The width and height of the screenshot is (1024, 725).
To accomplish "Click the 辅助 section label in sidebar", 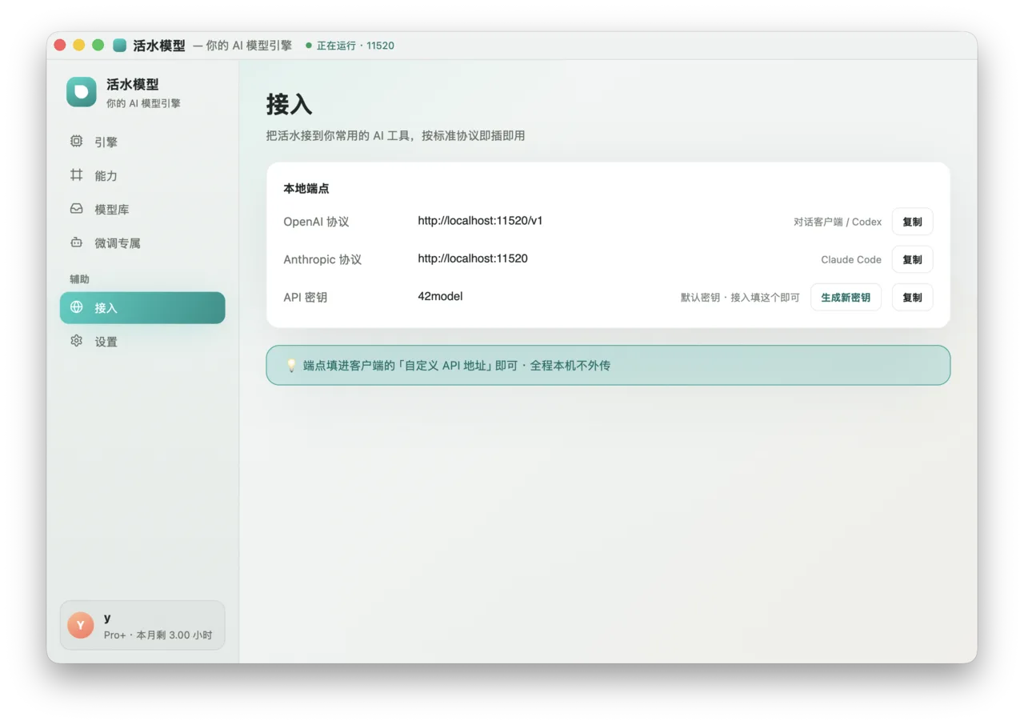I will (x=79, y=279).
